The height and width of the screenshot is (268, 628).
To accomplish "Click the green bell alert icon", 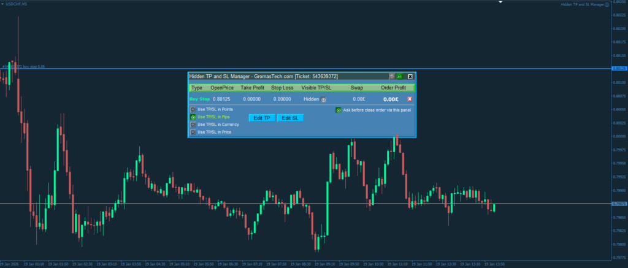I will (400, 76).
